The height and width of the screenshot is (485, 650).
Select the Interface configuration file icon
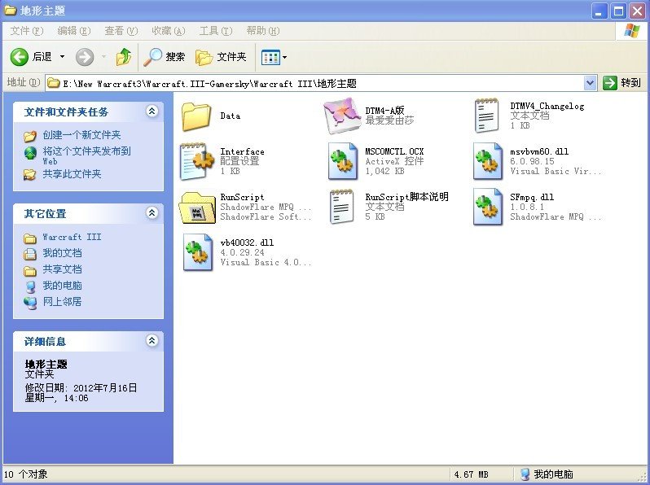[196, 161]
